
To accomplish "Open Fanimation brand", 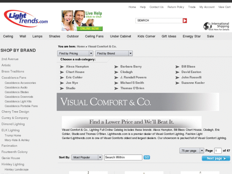I will click(9, 146).
